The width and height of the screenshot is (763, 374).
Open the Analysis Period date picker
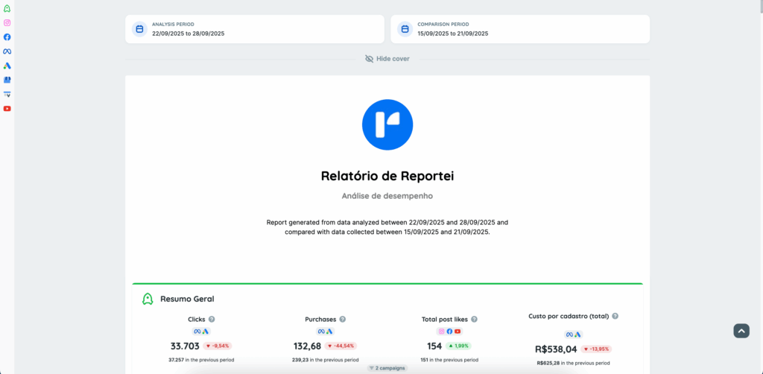tap(254, 29)
